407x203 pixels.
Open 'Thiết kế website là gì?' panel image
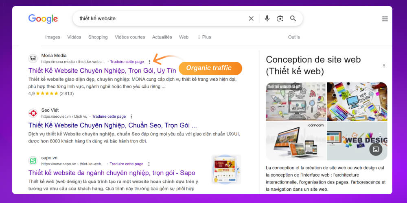click(x=296, y=101)
